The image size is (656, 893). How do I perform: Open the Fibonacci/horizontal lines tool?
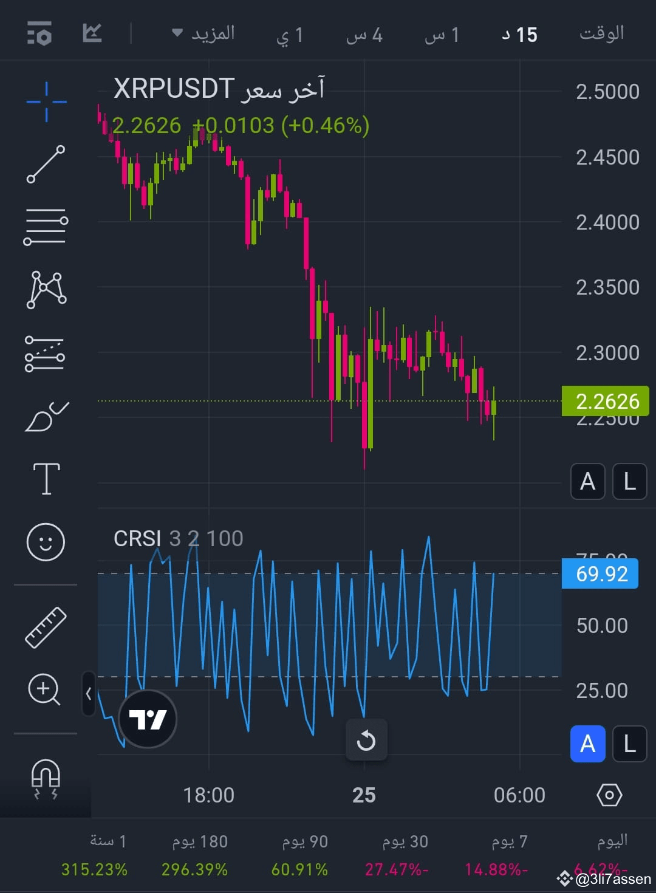[46, 226]
